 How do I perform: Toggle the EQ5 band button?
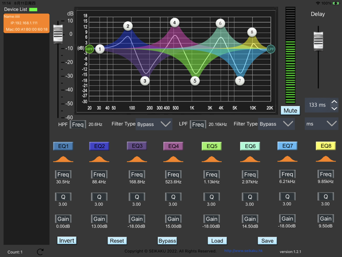pyautogui.click(x=212, y=146)
